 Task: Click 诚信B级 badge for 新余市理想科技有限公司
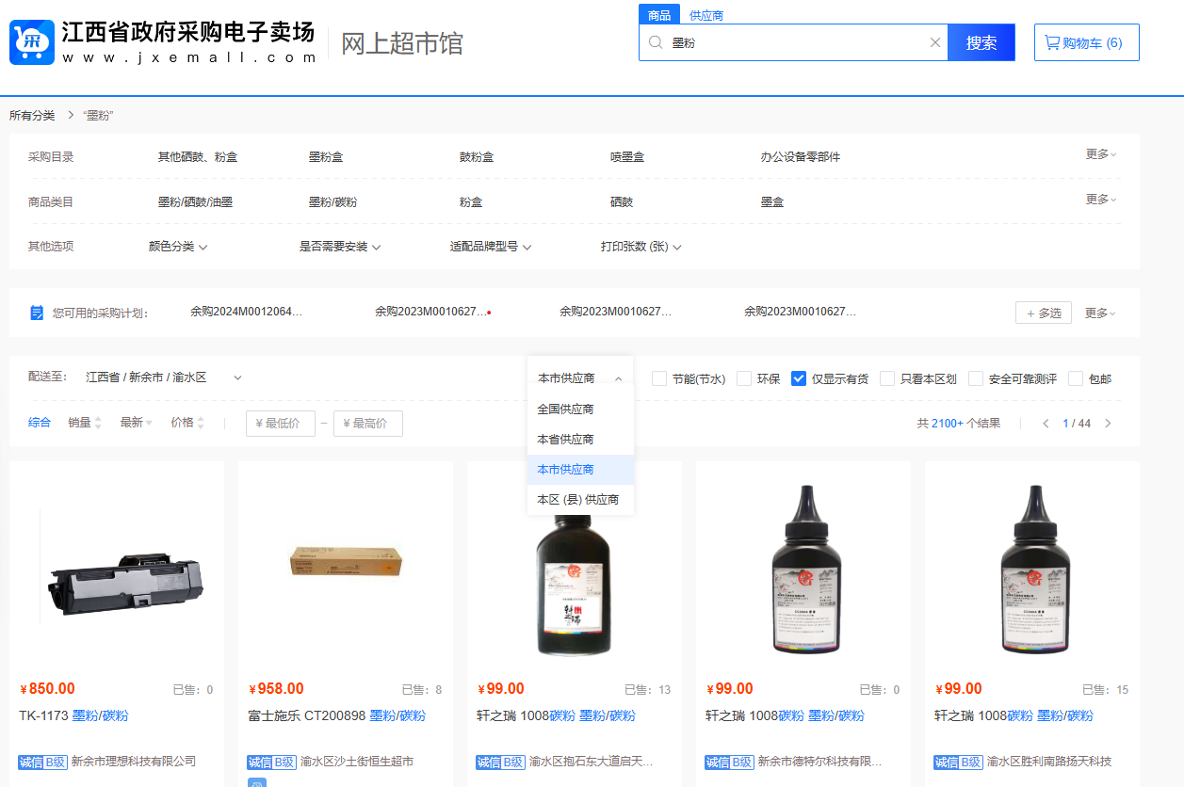pyautogui.click(x=42, y=762)
